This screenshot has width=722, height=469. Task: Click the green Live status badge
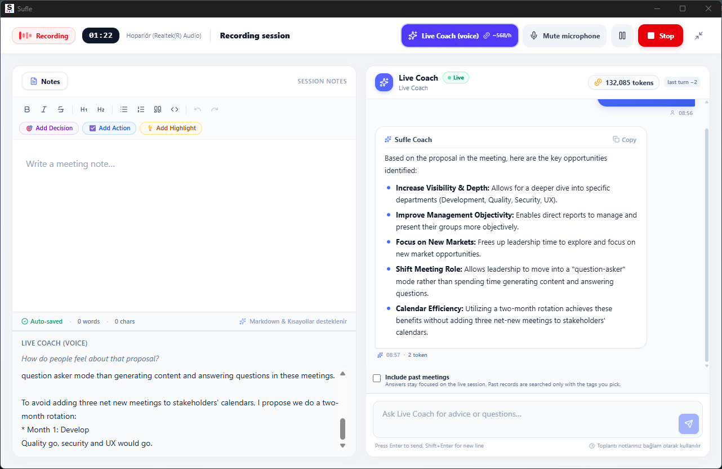point(456,78)
